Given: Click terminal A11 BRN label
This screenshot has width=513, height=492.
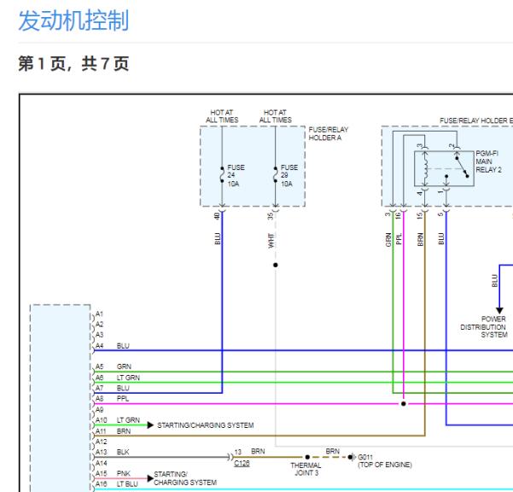Looking at the screenshot, I should click(113, 431).
